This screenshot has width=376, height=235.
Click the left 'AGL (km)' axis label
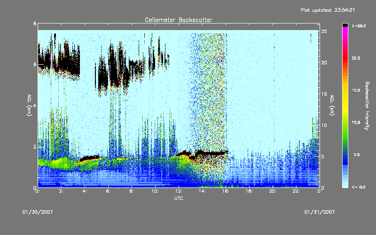point(29,105)
